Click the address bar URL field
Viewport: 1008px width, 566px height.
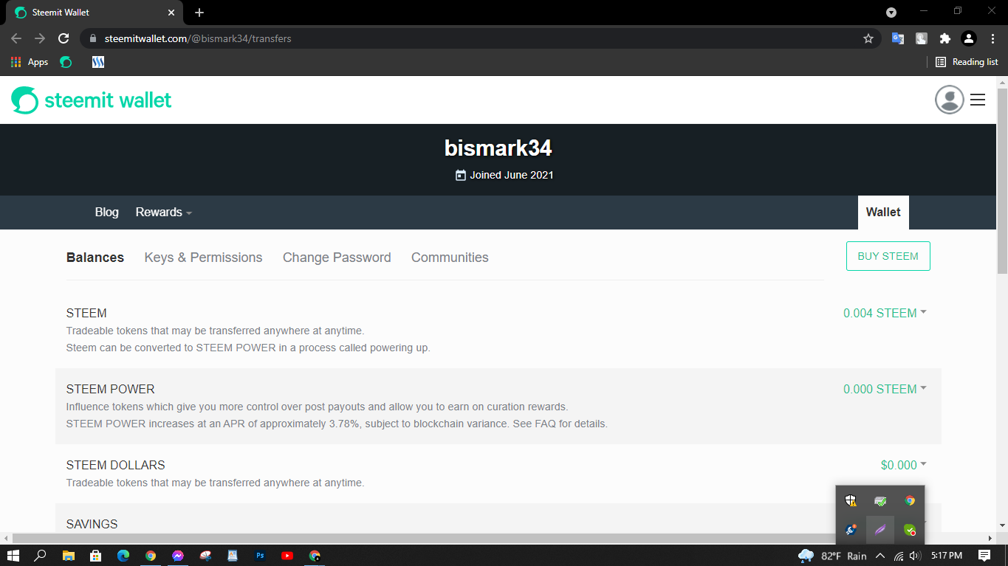[x=480, y=38]
